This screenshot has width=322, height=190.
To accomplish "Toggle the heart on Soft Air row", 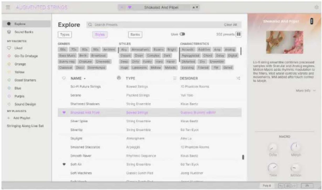I will tap(64, 165).
